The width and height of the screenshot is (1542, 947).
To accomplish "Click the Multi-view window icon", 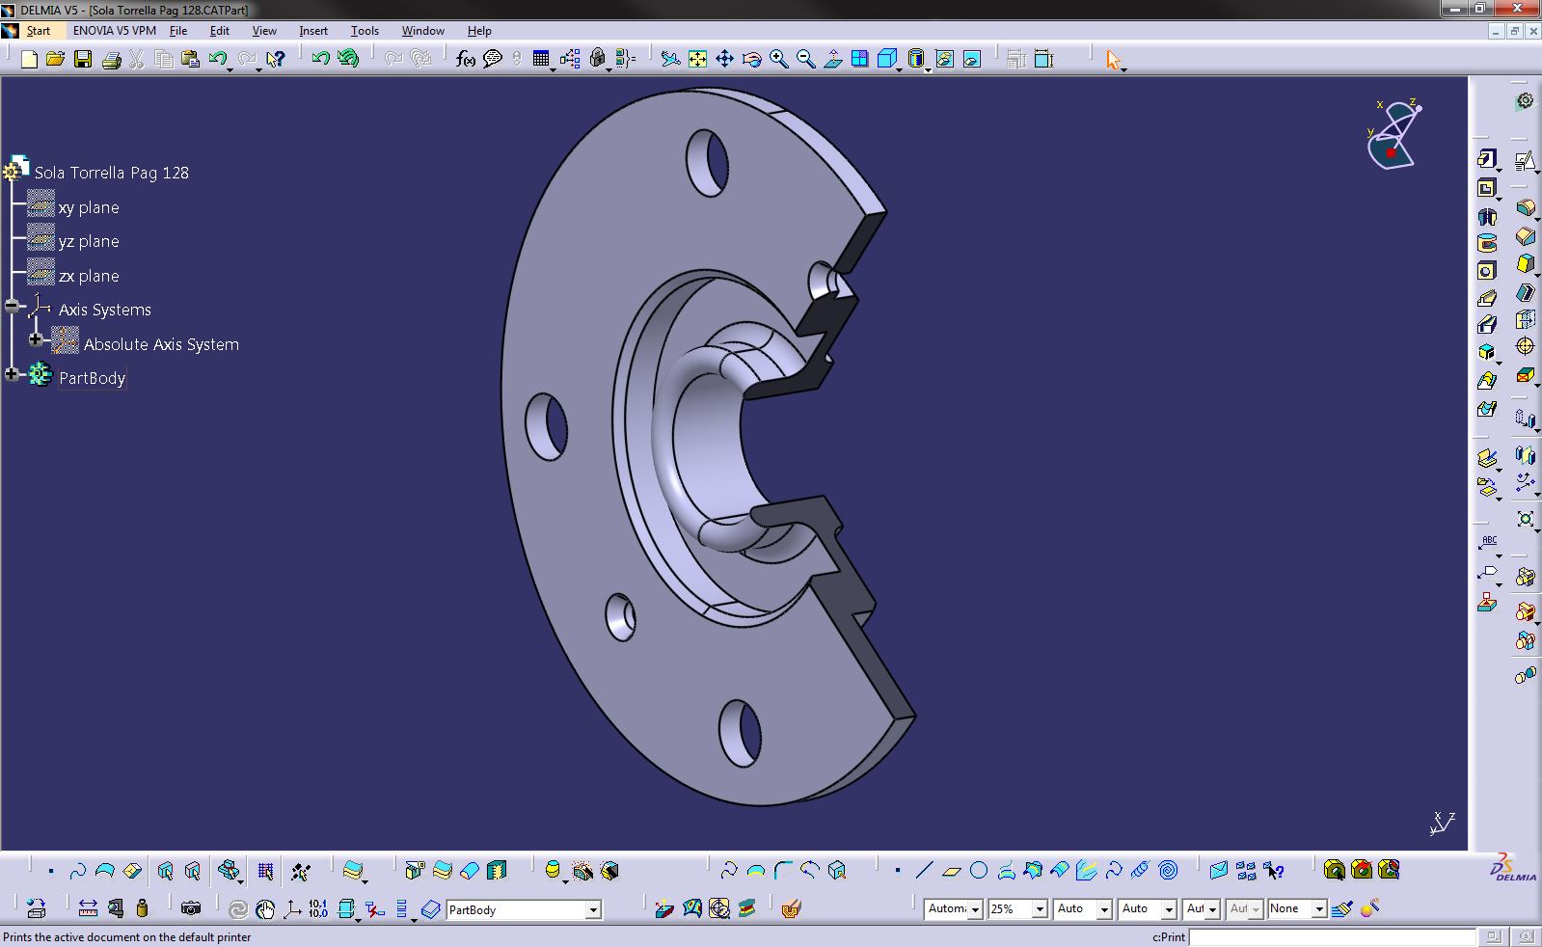I will tap(860, 60).
